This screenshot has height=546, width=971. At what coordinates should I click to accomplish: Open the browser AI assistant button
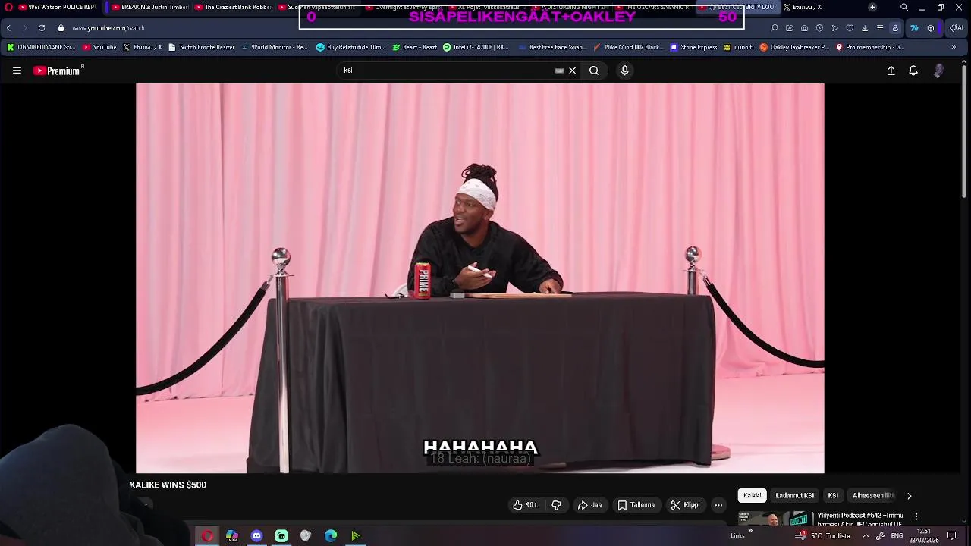(957, 28)
